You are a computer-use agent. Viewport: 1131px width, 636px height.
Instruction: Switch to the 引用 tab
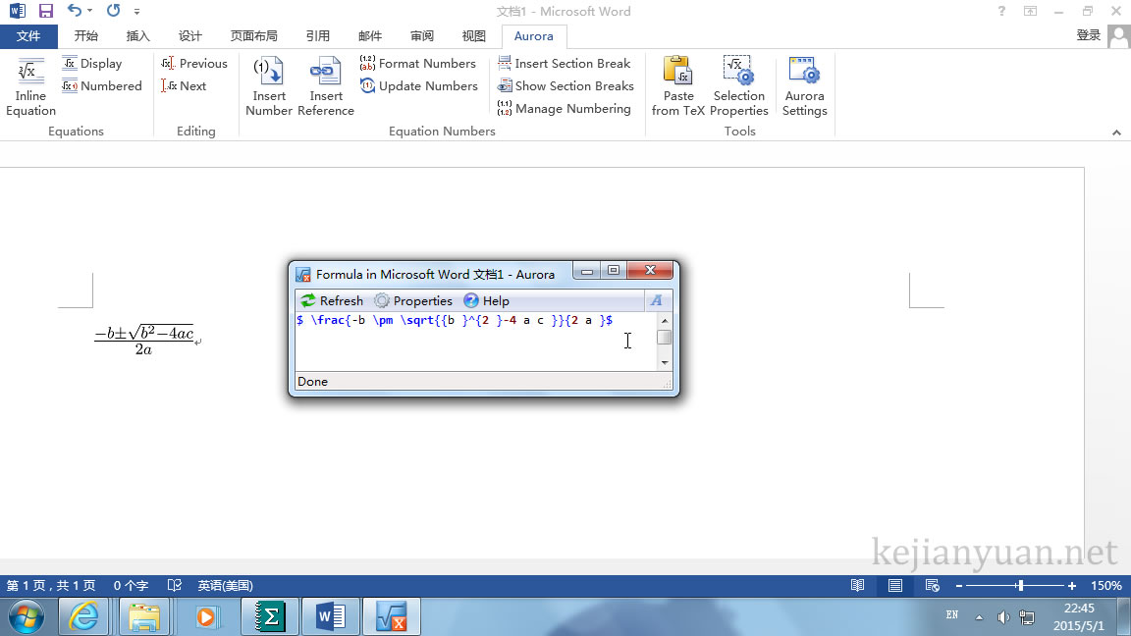(x=317, y=36)
